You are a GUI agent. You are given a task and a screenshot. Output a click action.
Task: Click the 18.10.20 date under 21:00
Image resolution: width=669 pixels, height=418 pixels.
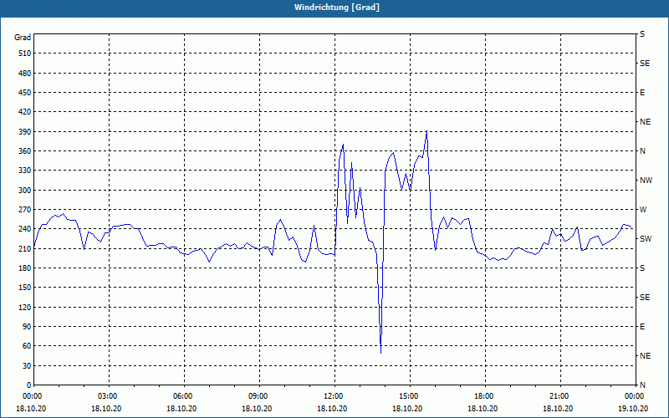coord(558,409)
